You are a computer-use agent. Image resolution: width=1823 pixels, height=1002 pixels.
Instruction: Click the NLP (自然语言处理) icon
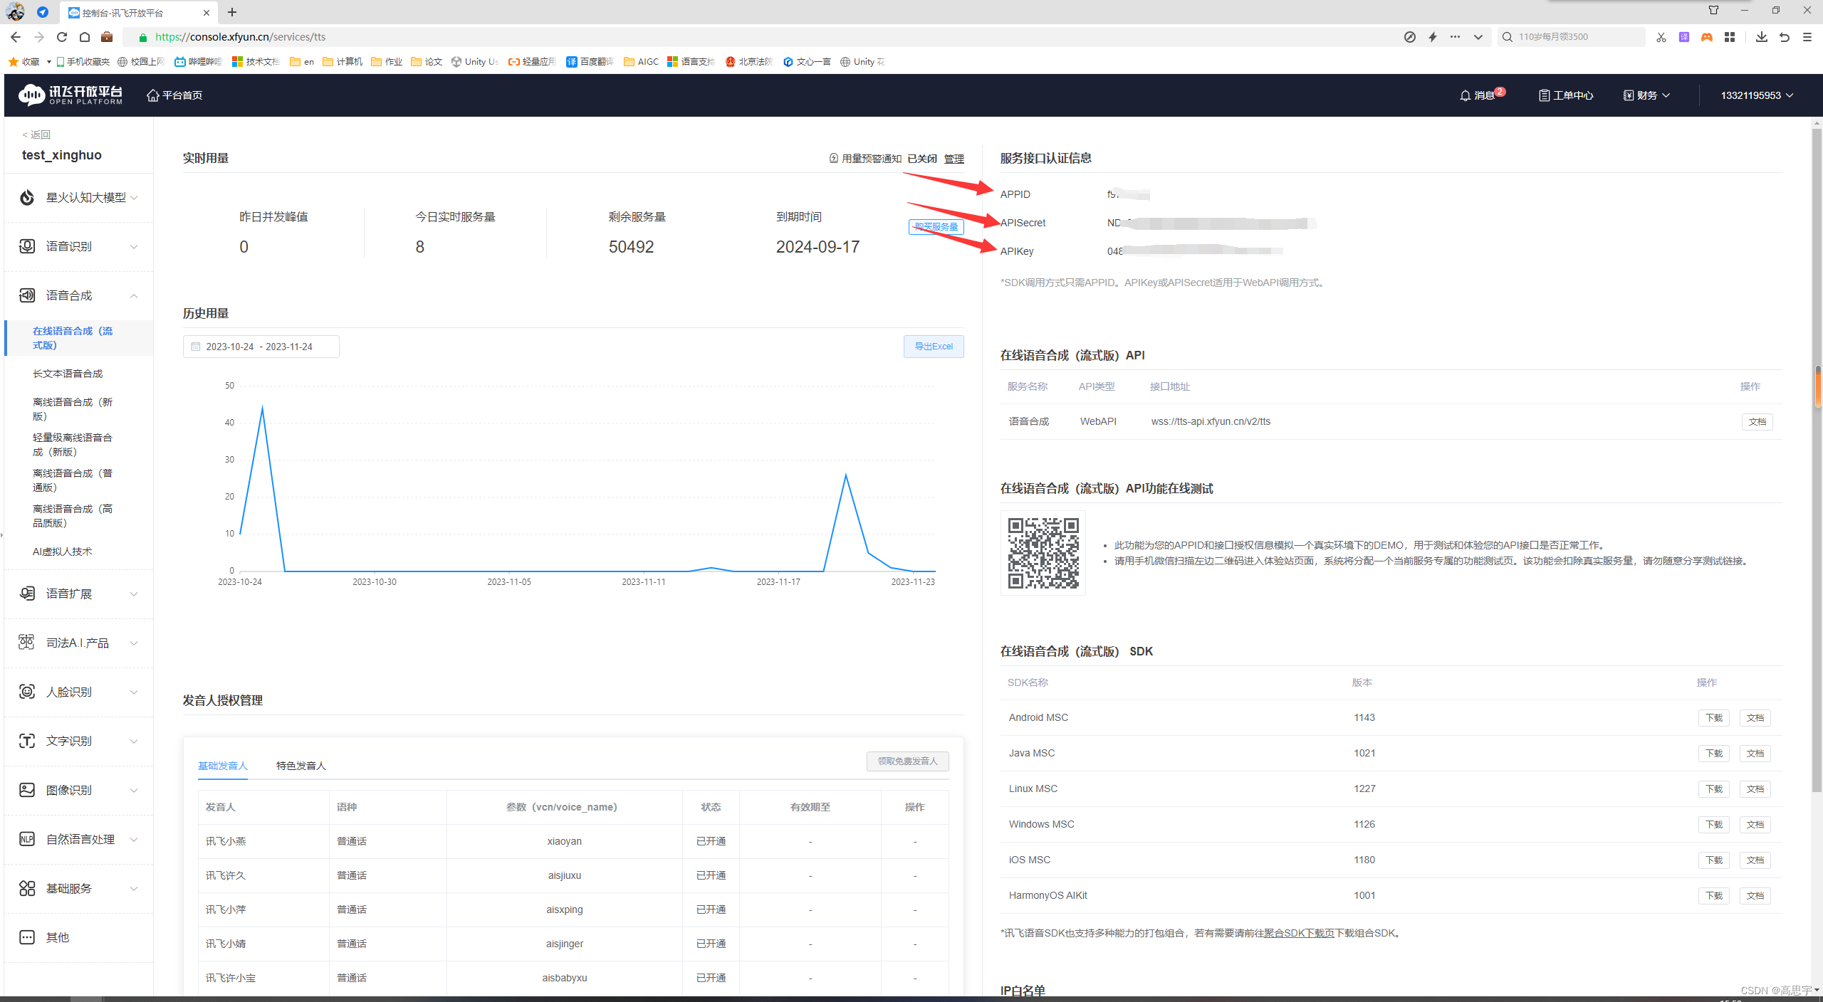27,839
